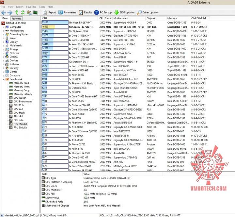Select Memory Latency benchmark
This screenshot has width=235, height=217.
coord(23,94)
